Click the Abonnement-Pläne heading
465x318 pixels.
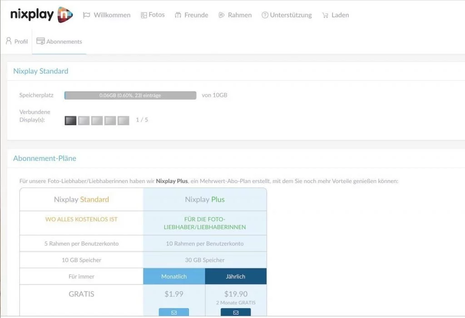point(45,158)
